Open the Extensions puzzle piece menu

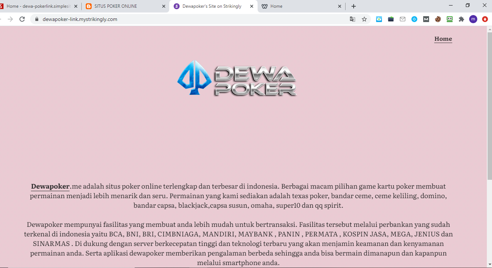461,19
